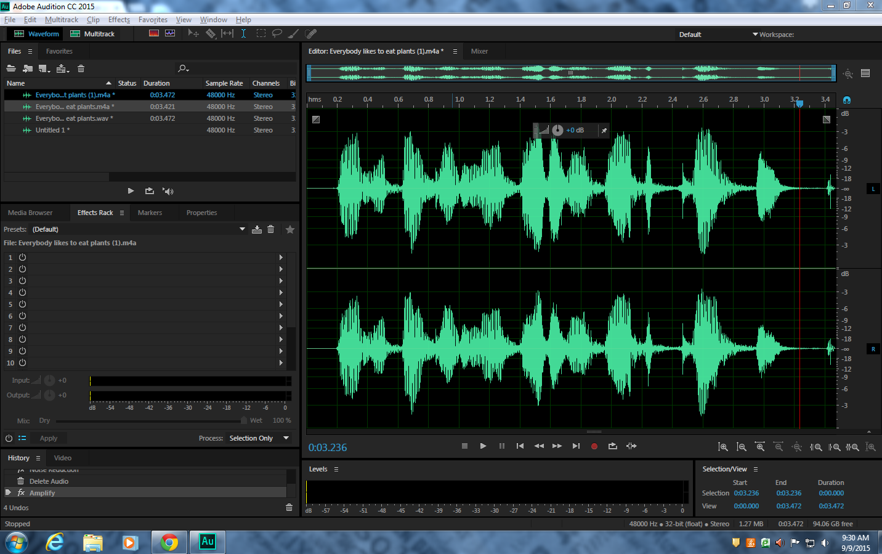
Task: Toggle loop playback in the transport
Action: [x=612, y=446]
